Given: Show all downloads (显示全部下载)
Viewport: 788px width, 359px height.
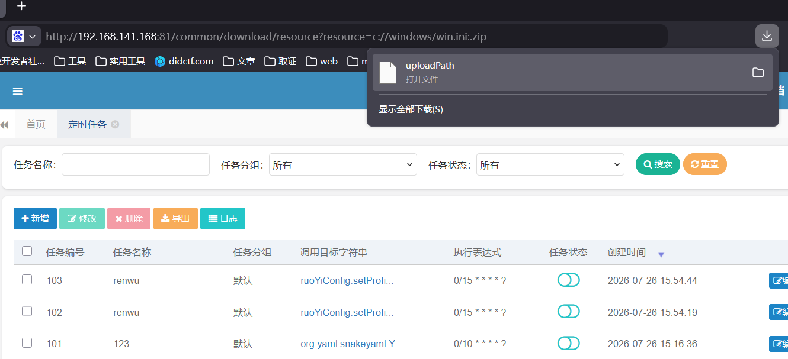Looking at the screenshot, I should [411, 109].
